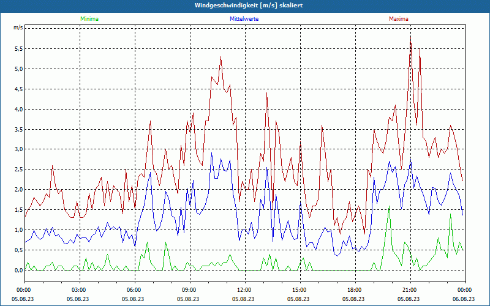Click the '3,0' y-axis value

point(20,149)
